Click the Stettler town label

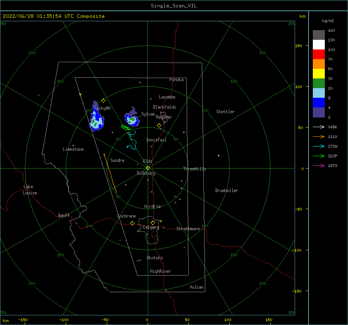pos(225,112)
